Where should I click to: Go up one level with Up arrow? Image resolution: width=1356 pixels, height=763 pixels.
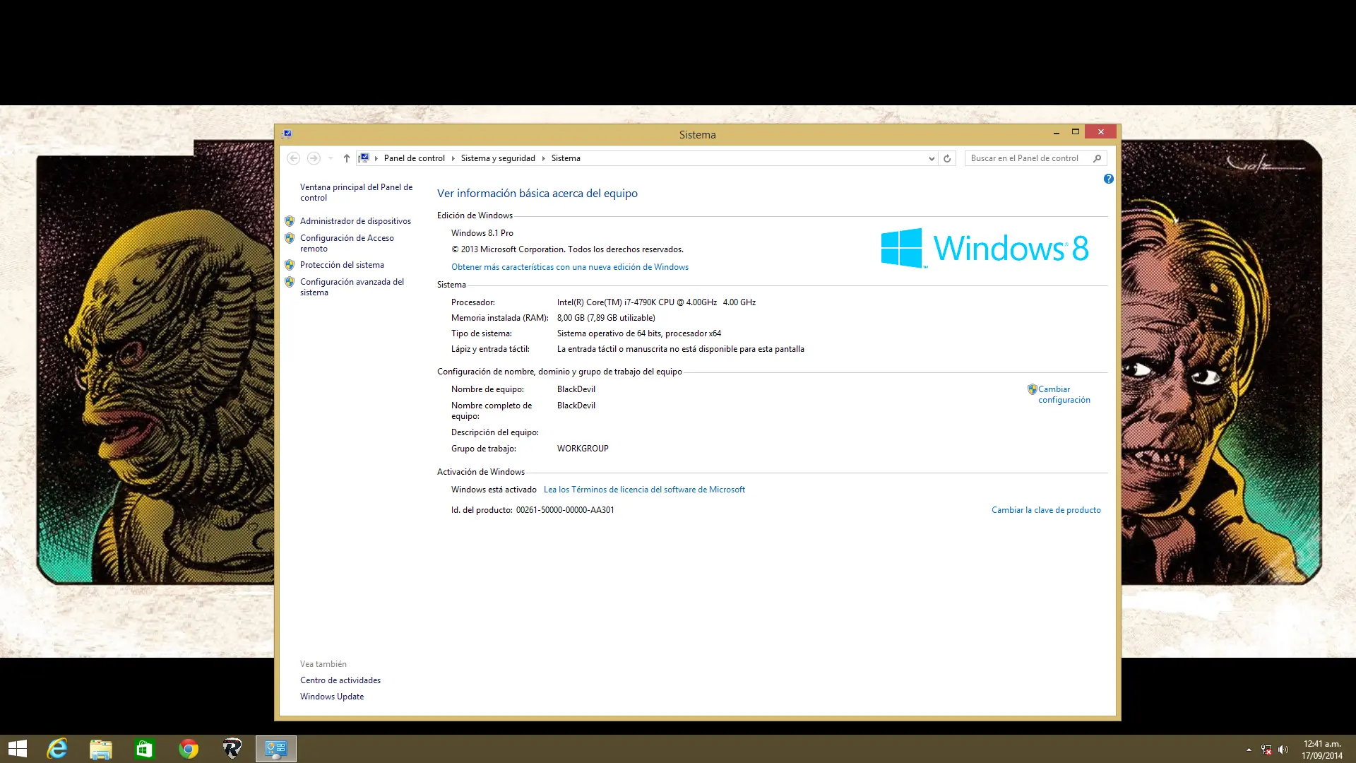(347, 158)
